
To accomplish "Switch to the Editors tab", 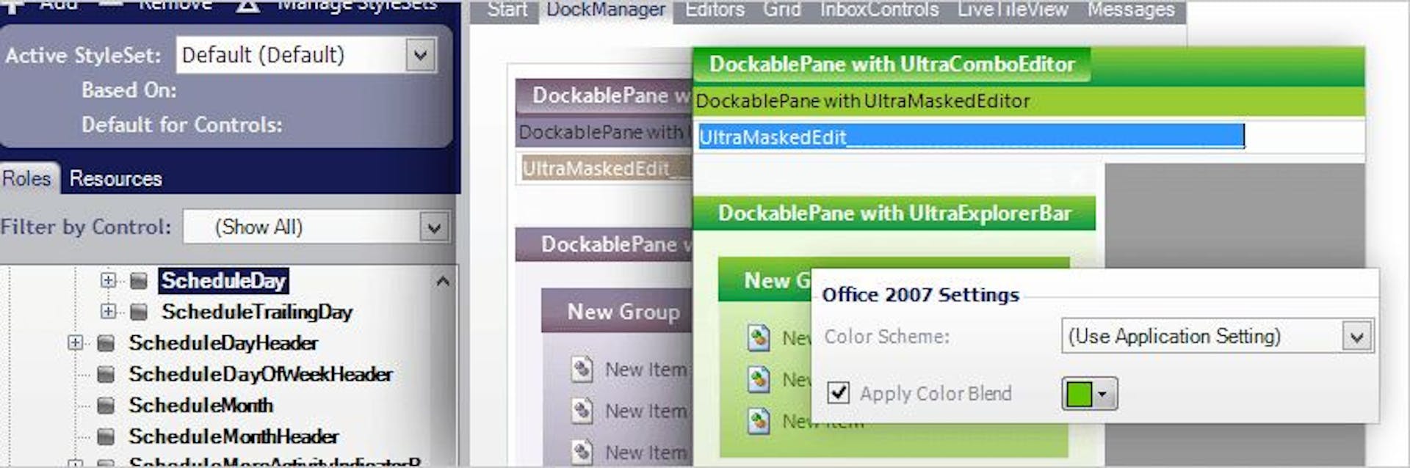I will [x=715, y=10].
